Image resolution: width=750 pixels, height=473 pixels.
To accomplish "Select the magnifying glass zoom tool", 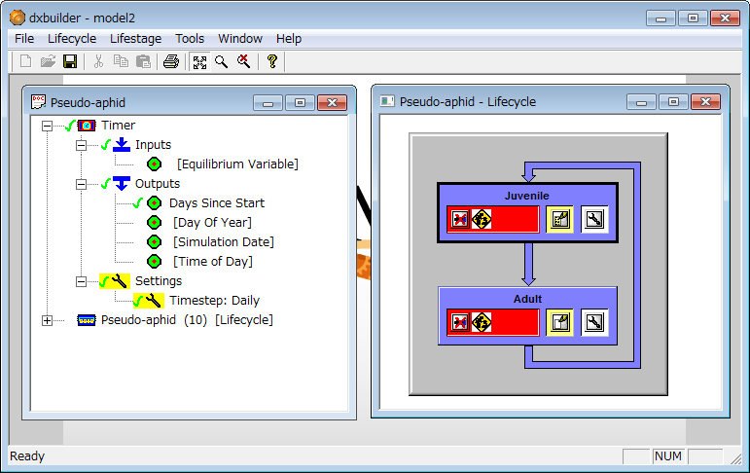I will 221,61.
